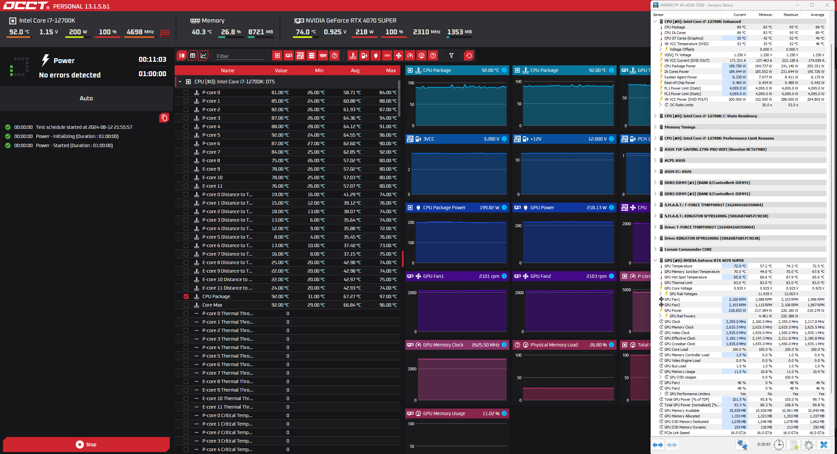Image resolution: width=837 pixels, height=454 pixels.
Task: Switch OCCT monitoring to graph view
Action: 203,56
